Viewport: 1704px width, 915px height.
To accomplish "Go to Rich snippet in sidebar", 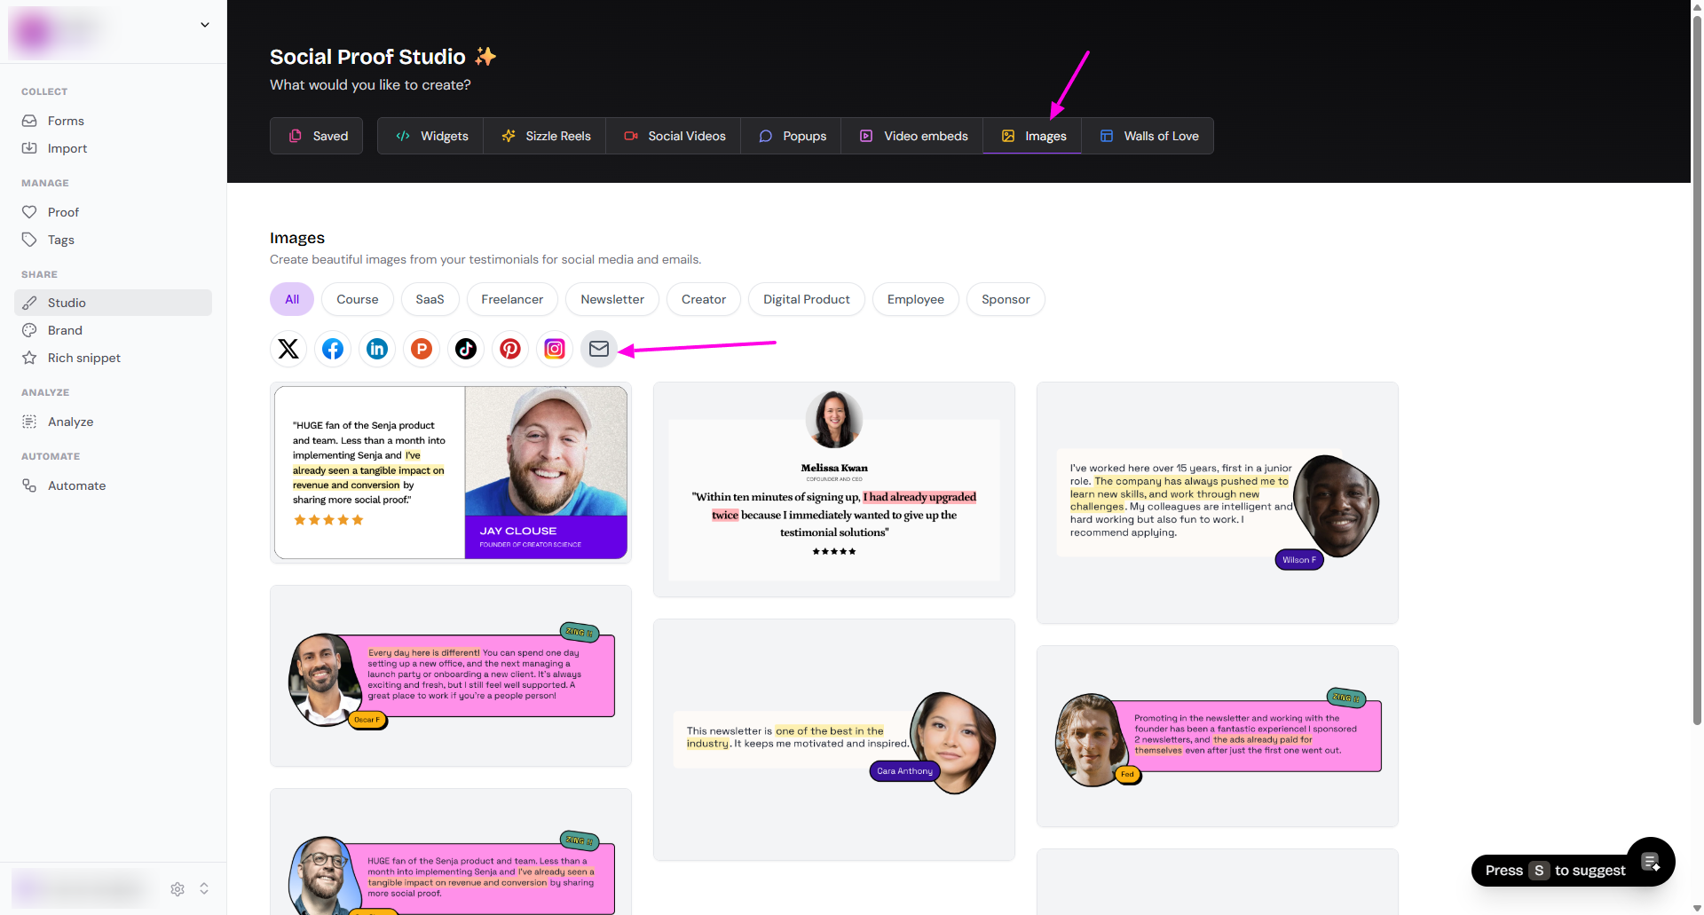I will pos(83,358).
